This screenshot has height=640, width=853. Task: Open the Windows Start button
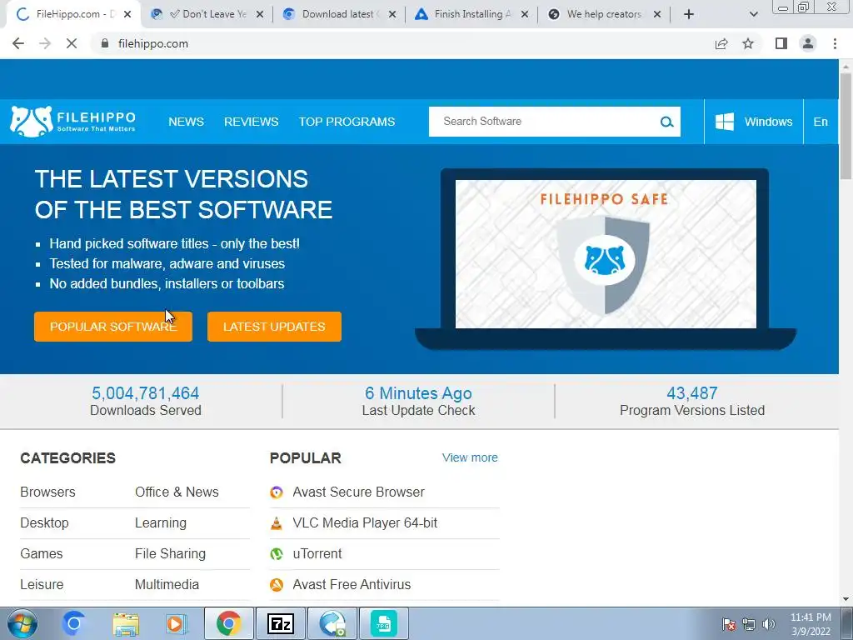point(22,623)
